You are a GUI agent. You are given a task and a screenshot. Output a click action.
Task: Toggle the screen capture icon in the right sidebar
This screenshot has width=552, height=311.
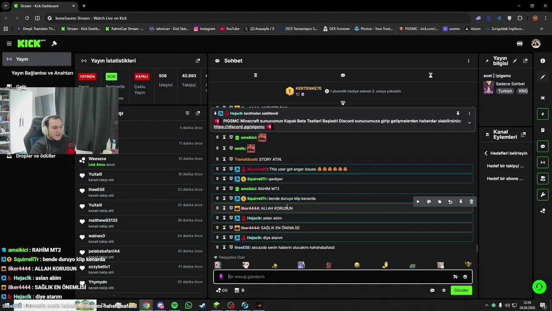click(x=543, y=98)
